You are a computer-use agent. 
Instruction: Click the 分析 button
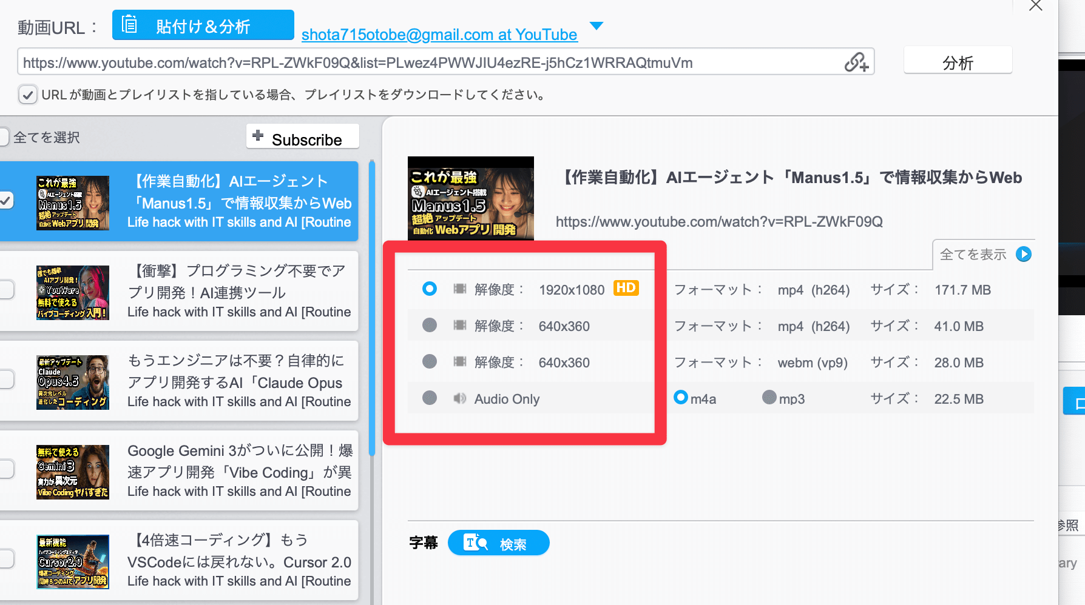[958, 60]
